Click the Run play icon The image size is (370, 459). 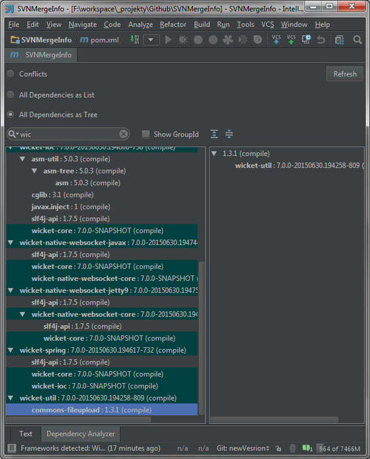168,39
